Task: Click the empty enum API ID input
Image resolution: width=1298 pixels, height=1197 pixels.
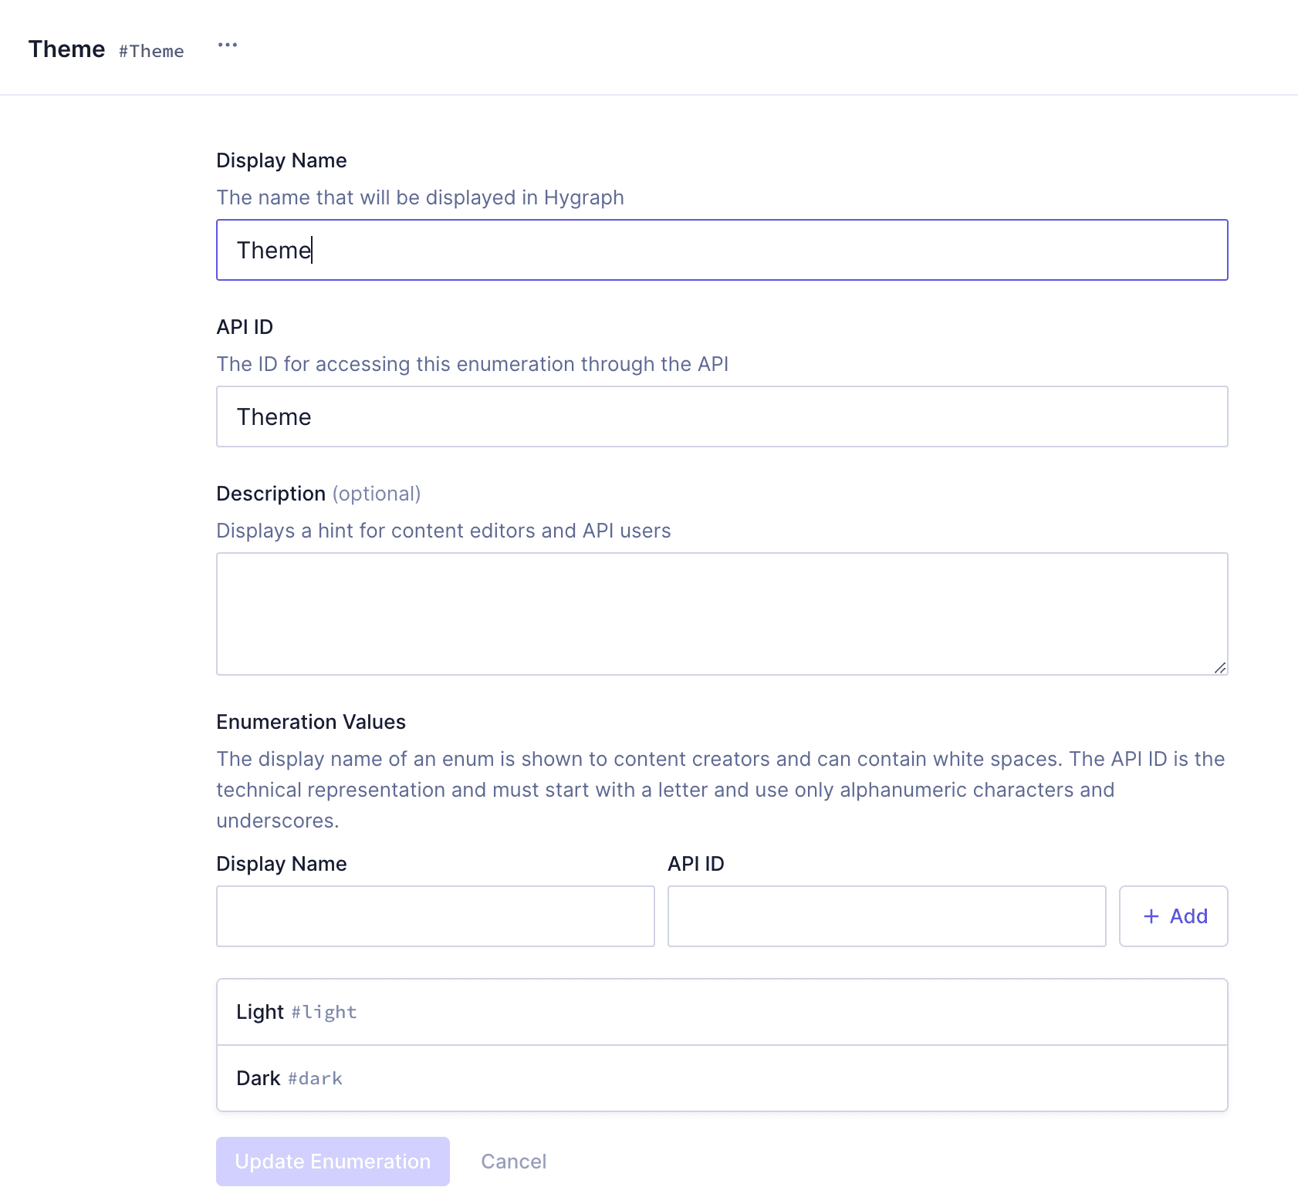Action: click(886, 916)
